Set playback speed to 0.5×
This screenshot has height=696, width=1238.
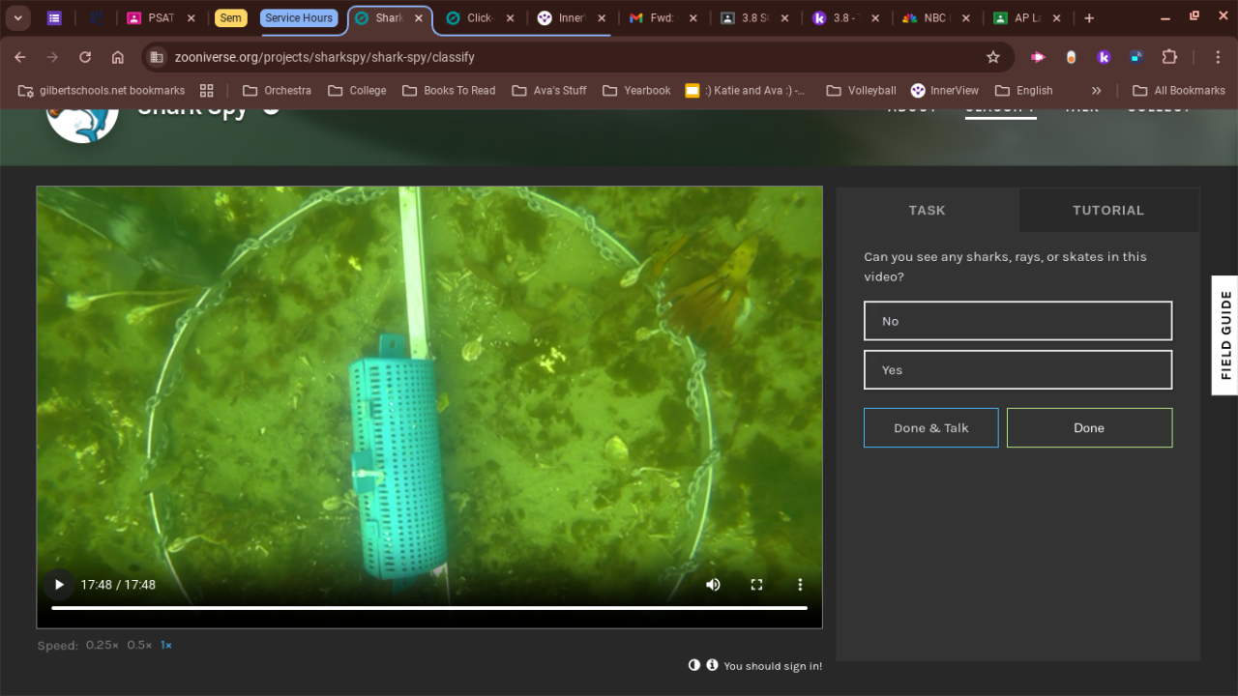[x=139, y=645]
